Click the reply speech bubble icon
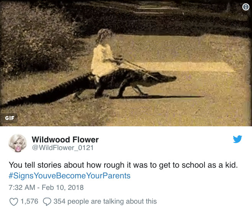Screen dimensions: 252x209 click(x=47, y=201)
